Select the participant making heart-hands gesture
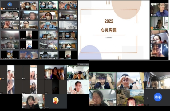 [130, 81]
